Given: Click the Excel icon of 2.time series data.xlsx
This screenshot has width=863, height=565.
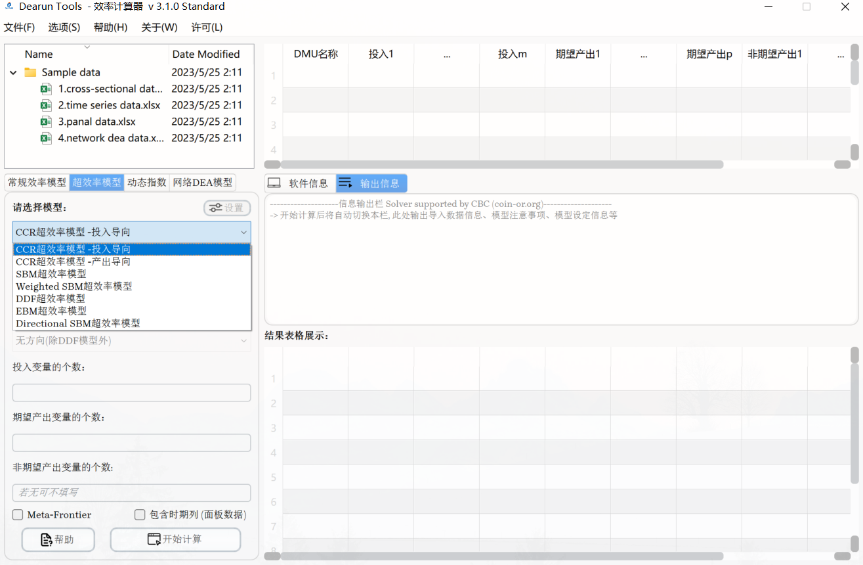Looking at the screenshot, I should 46,105.
